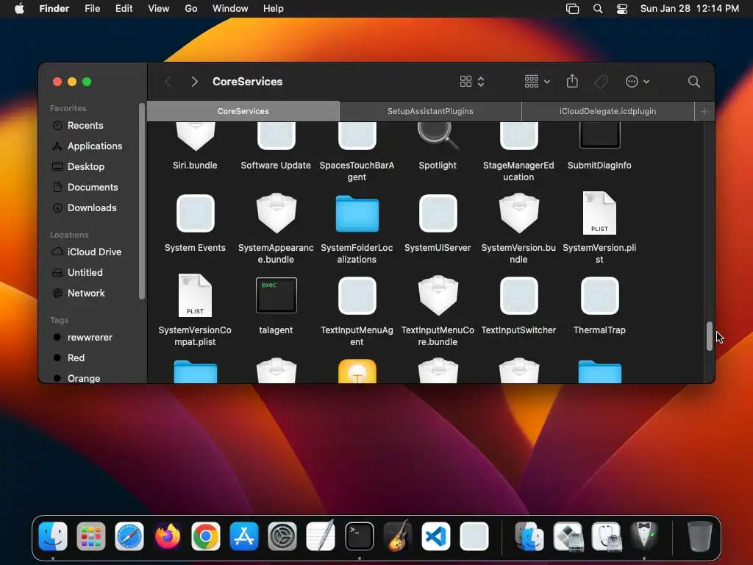Open the Apple menu

click(x=19, y=9)
